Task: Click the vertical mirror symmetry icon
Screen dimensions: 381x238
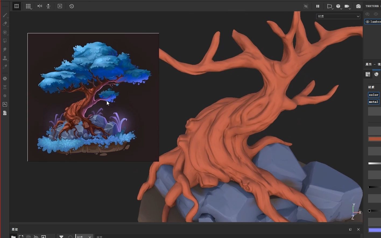Action: (x=48, y=6)
